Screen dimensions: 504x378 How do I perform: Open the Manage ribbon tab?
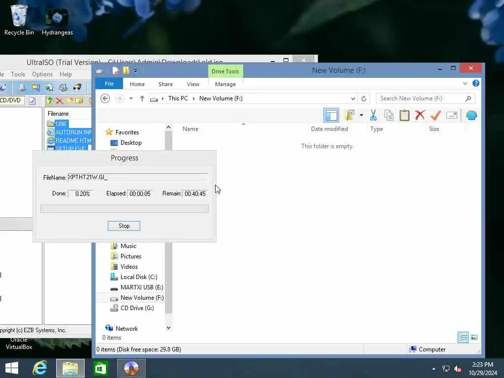[225, 84]
